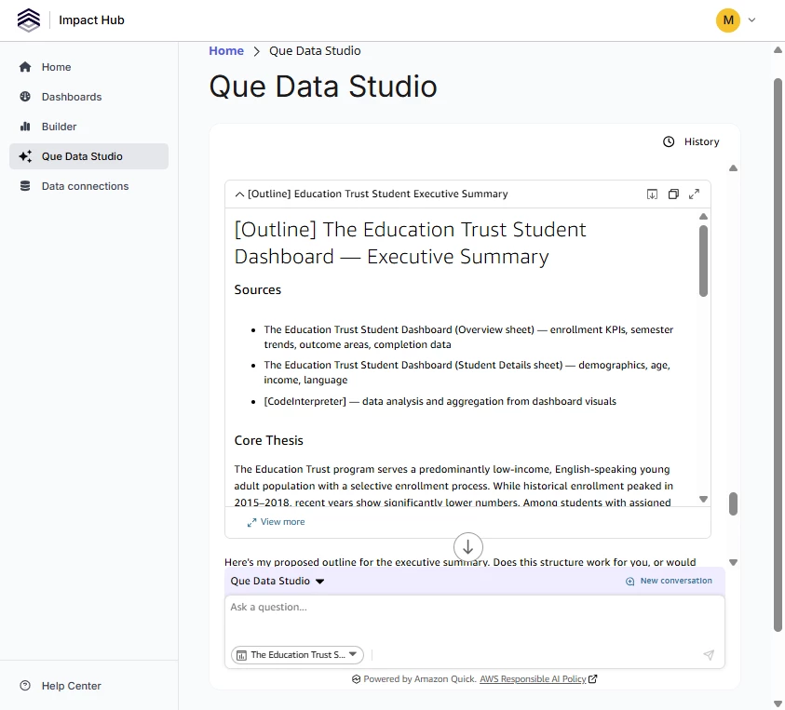Click the outline document scroll-up arrow
Viewport: 785px width, 710px height.
pyautogui.click(x=703, y=217)
